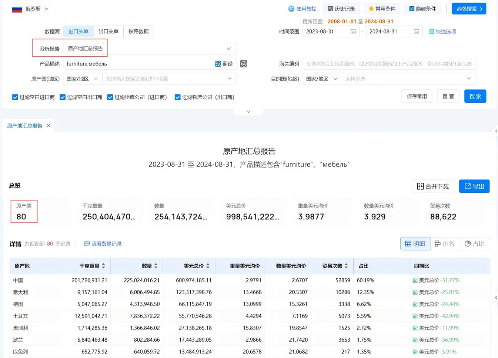498x358 pixels.
Task: Open 目的国 国家/地区 type dropdown
Action: 322,79
